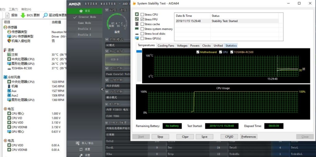Collapse the other controls section in Ryzen Master
The width and height of the screenshot is (316, 157).
tap(107, 80)
